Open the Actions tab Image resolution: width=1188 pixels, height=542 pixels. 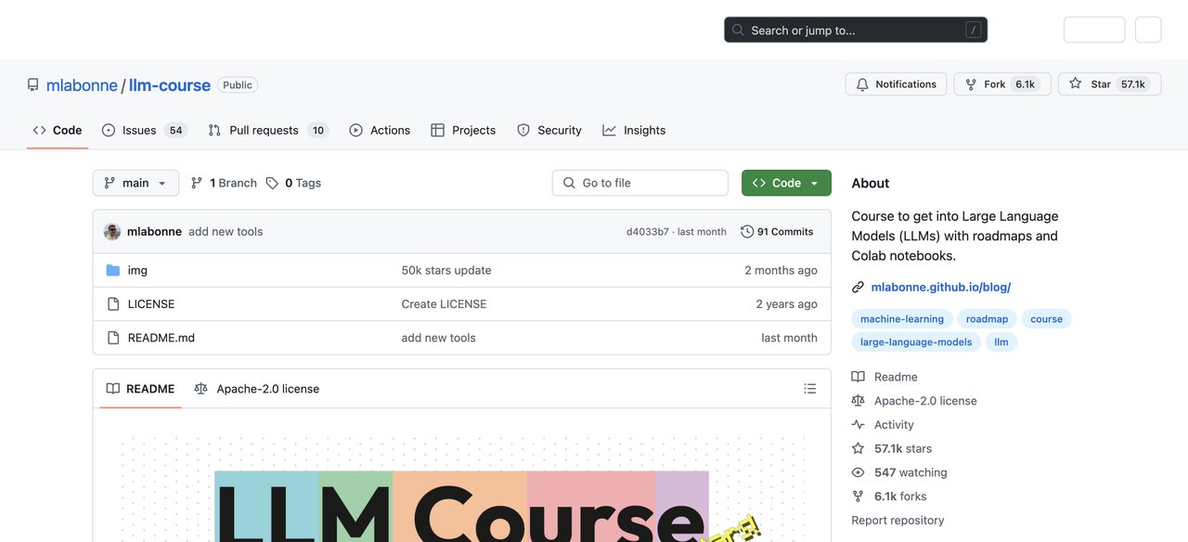380,130
